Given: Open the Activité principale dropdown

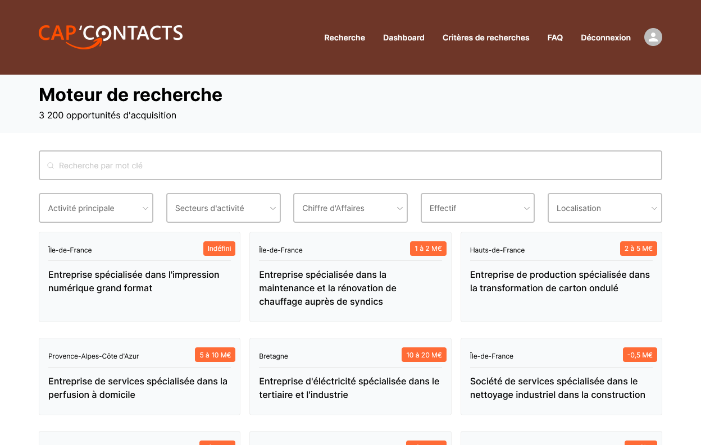Looking at the screenshot, I should pyautogui.click(x=95, y=208).
